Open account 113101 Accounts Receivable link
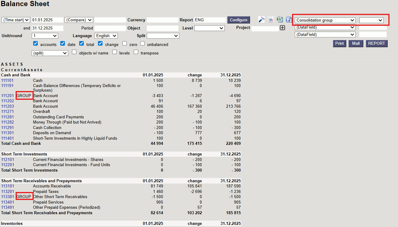 (x=7, y=186)
